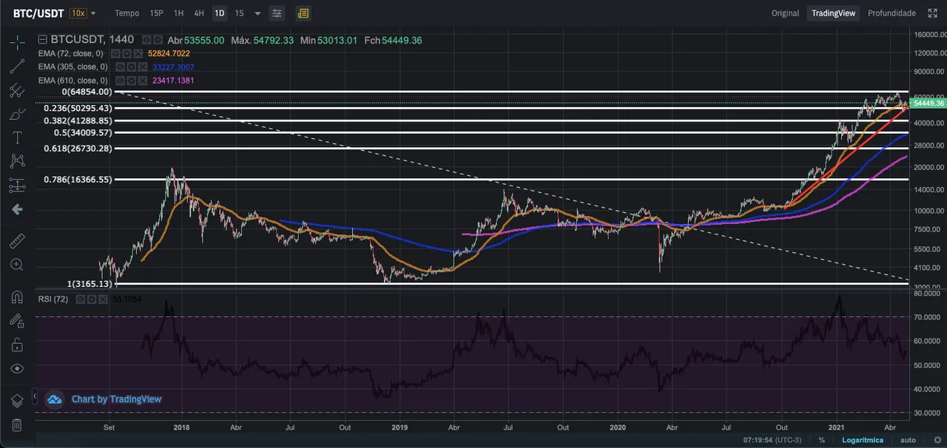Screen dimensions: 947x448
Task: Switch to the 1H interval
Action: (x=178, y=13)
